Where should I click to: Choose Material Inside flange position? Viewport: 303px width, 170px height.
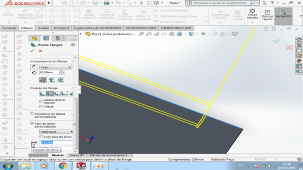[43, 94]
